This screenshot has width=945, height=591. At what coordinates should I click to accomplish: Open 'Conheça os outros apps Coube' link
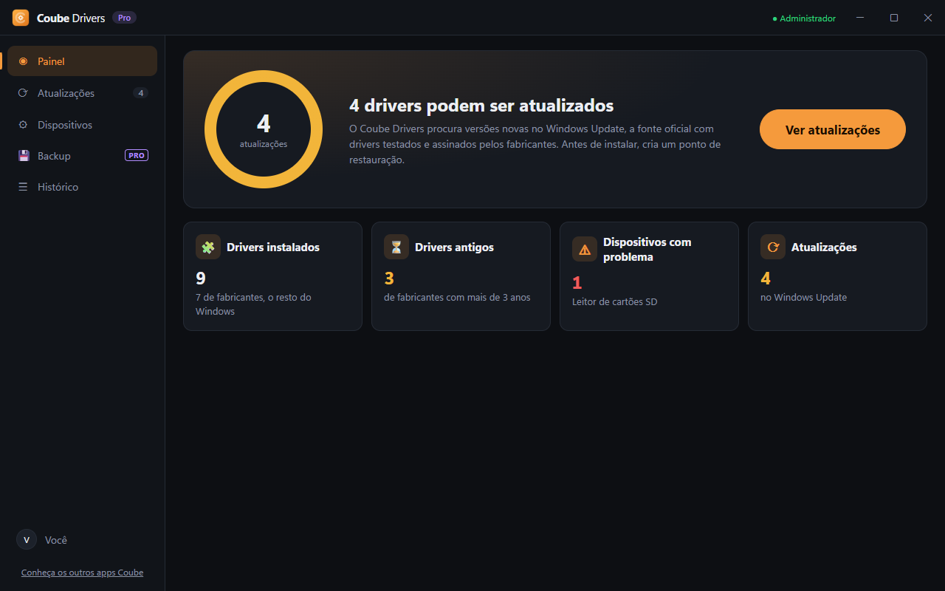pos(82,573)
